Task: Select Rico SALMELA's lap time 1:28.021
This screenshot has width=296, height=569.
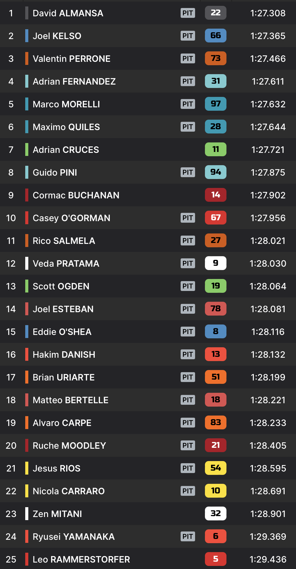Action: pyautogui.click(x=268, y=241)
